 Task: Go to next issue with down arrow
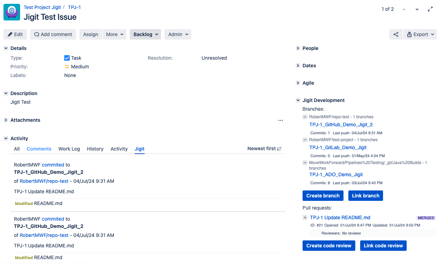click(417, 9)
